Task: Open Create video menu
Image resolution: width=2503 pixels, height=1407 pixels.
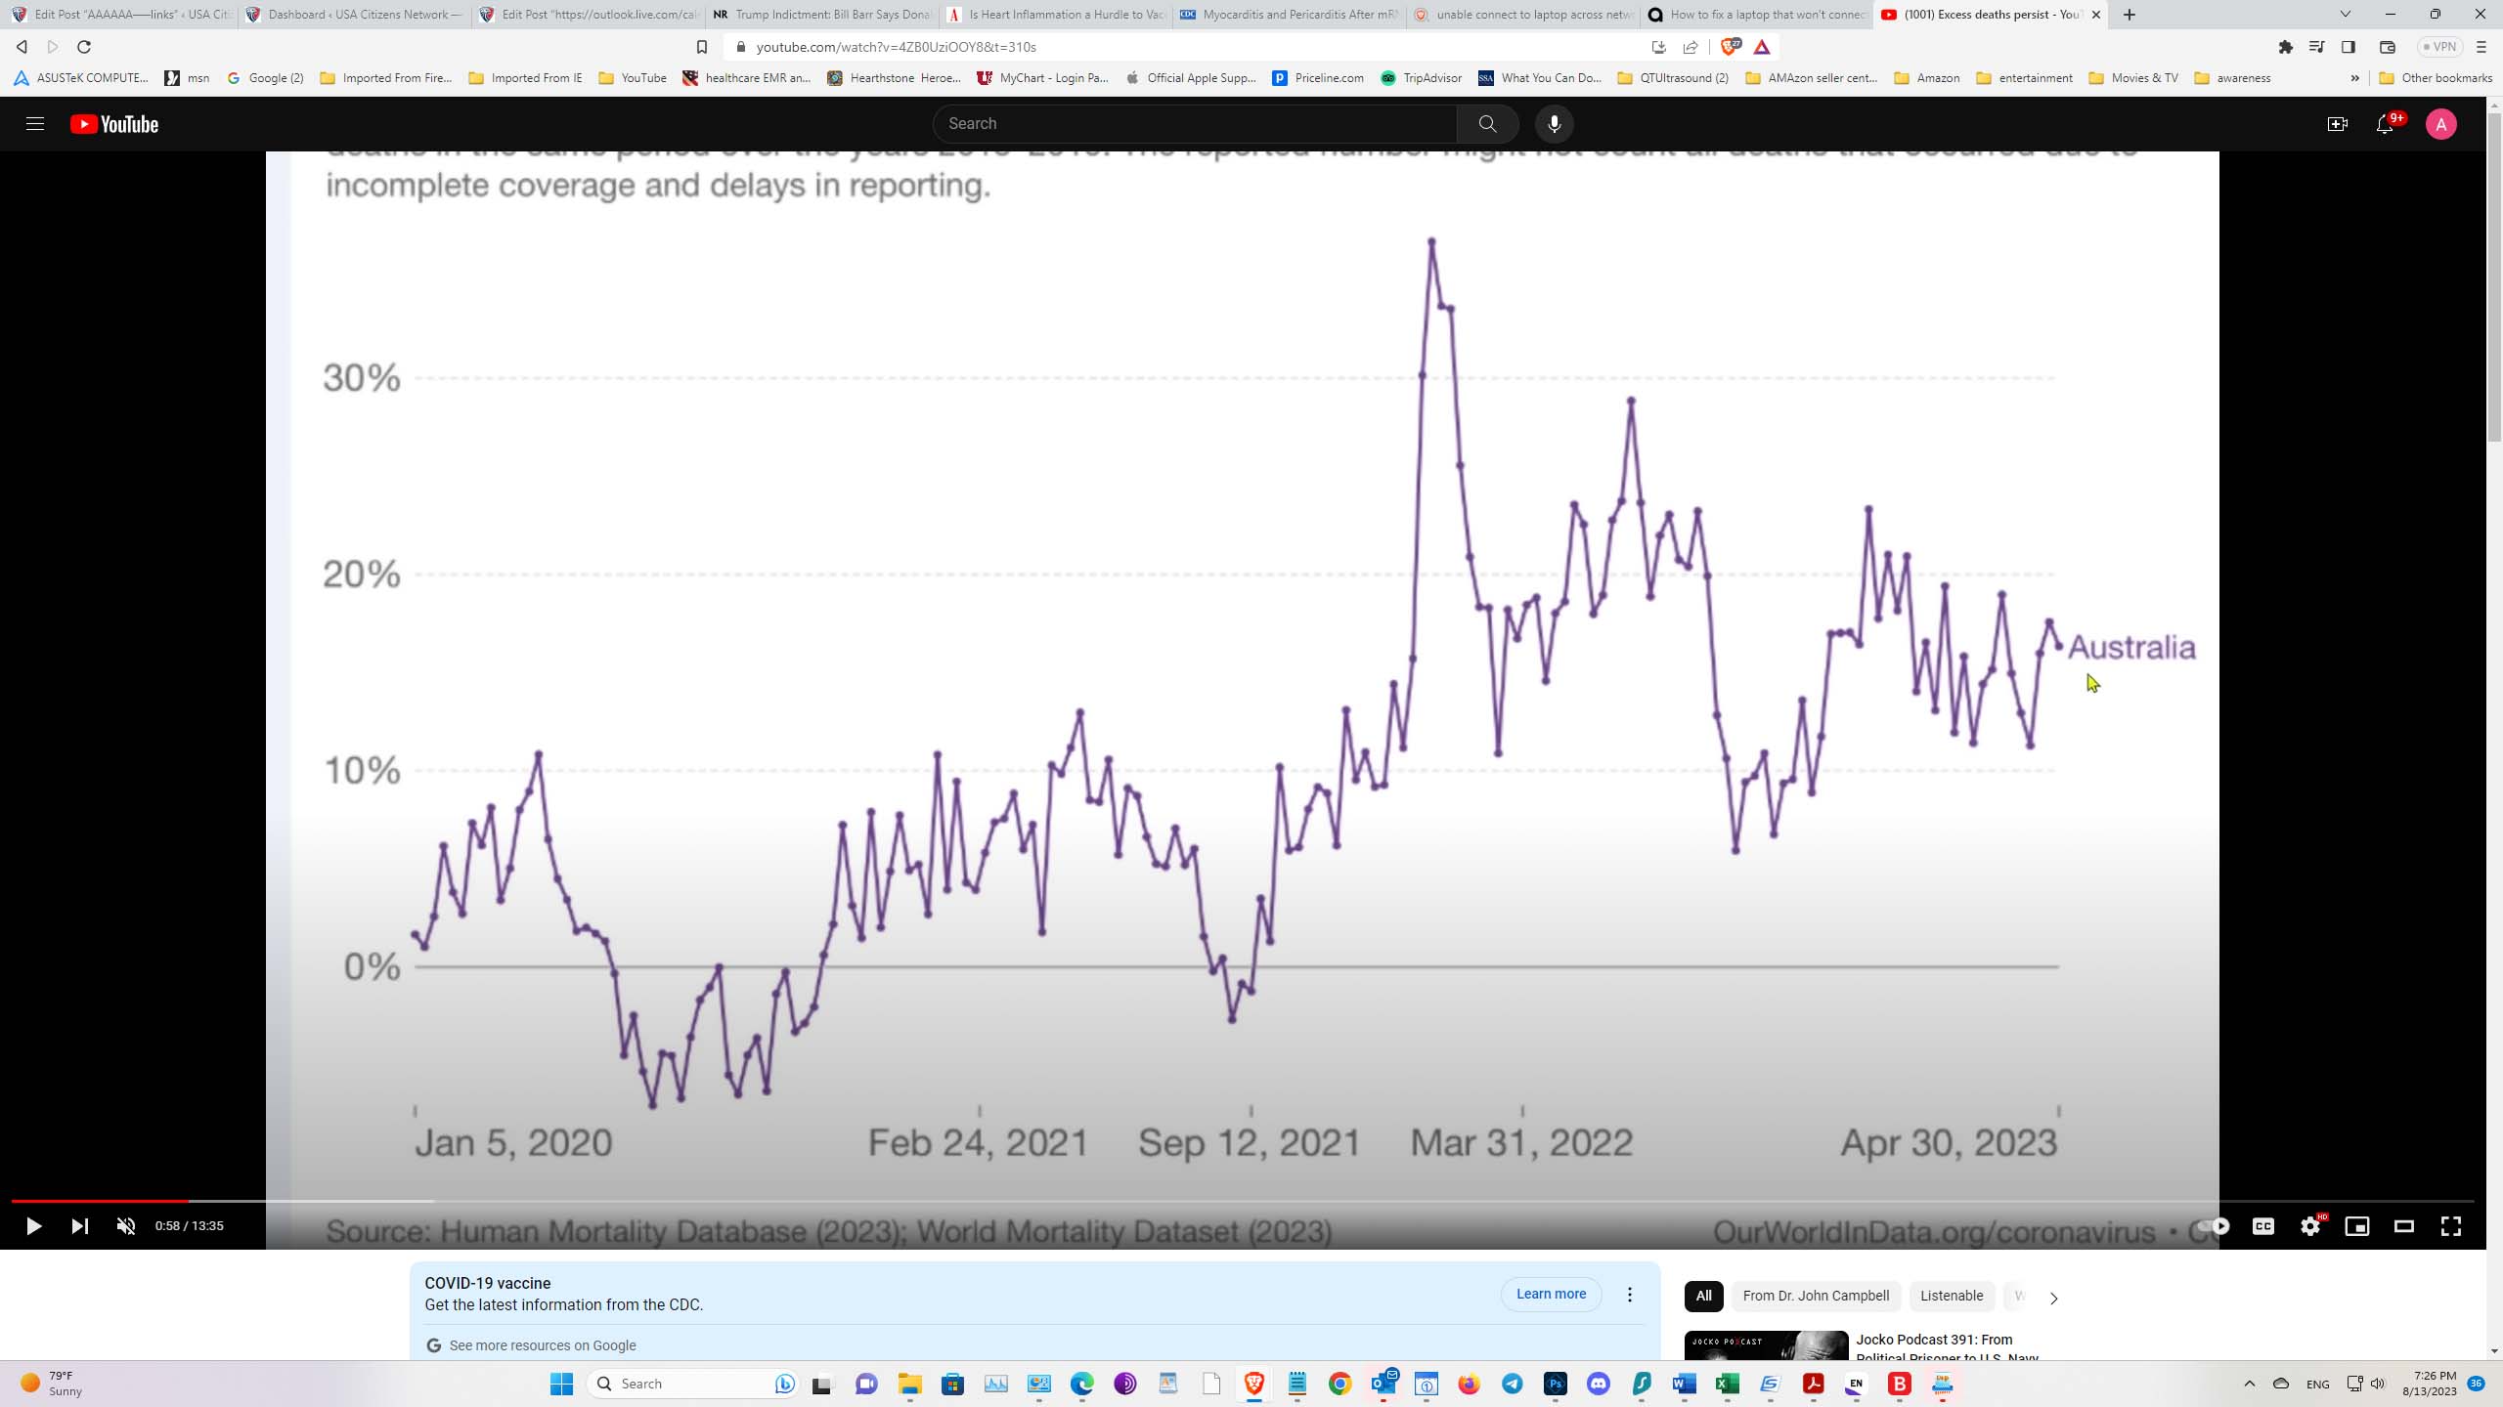Action: 2337,123
